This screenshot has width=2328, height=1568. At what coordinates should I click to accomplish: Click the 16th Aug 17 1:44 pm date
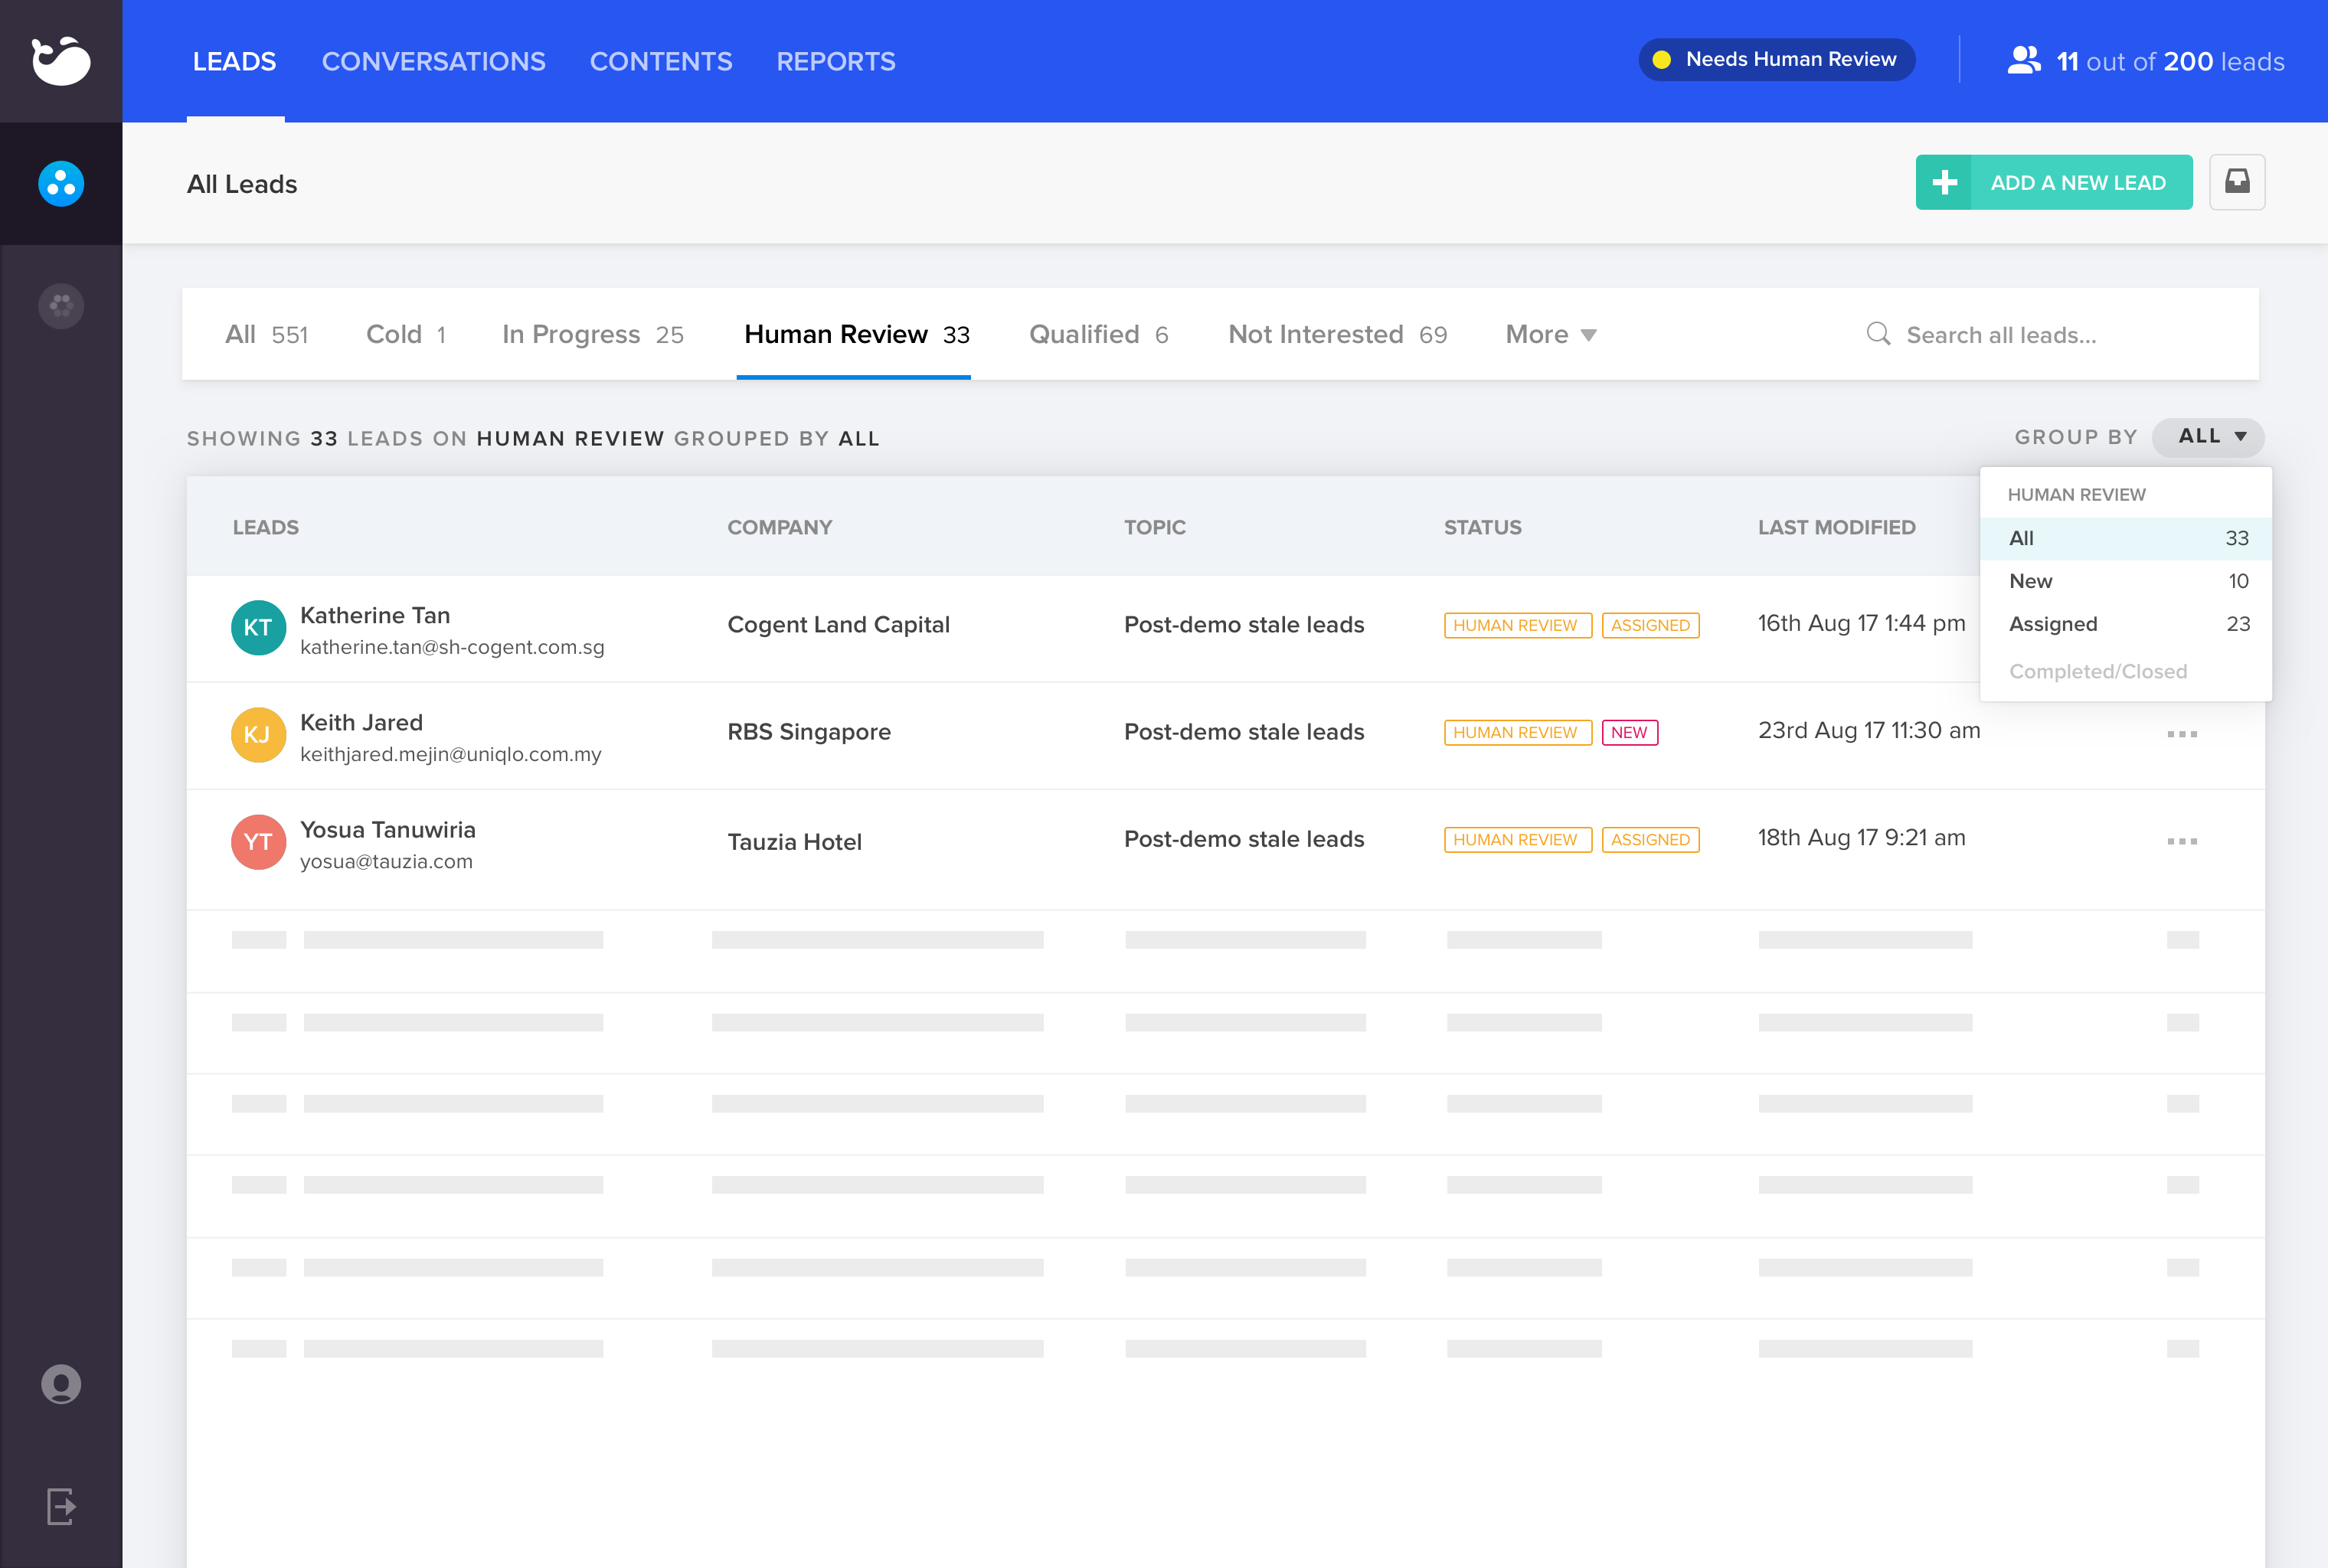point(1861,623)
